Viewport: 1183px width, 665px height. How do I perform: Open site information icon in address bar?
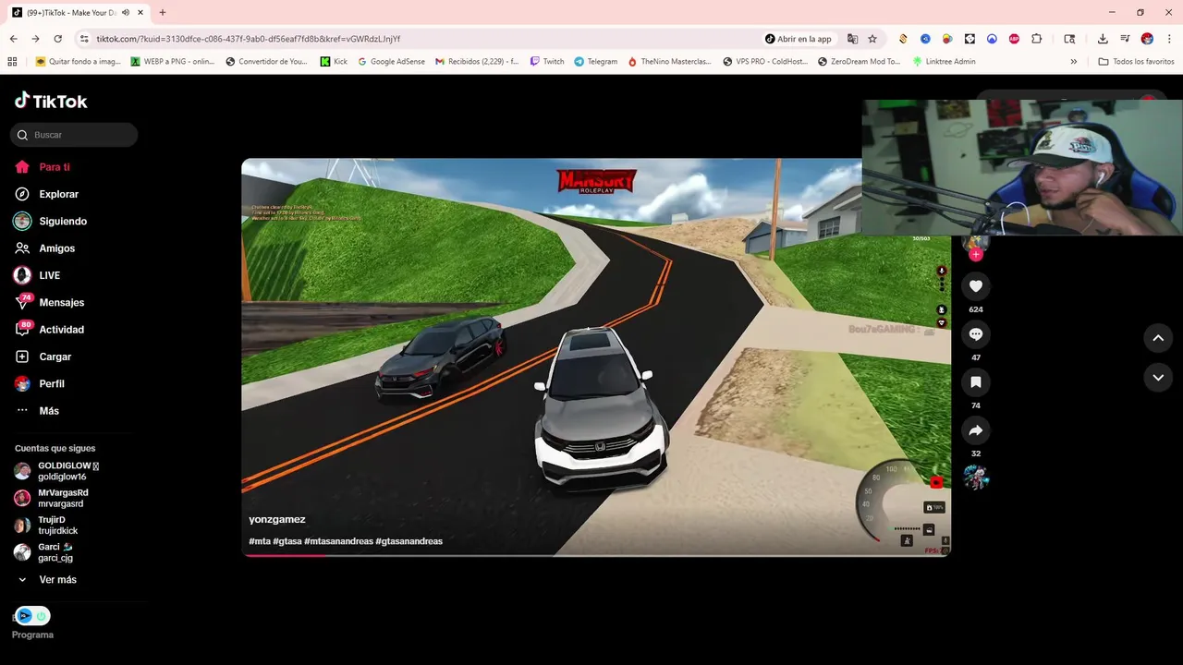pyautogui.click(x=84, y=39)
